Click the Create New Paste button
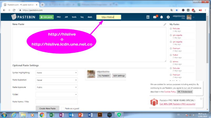Viewport: 211px width, 118px height. click(47, 108)
